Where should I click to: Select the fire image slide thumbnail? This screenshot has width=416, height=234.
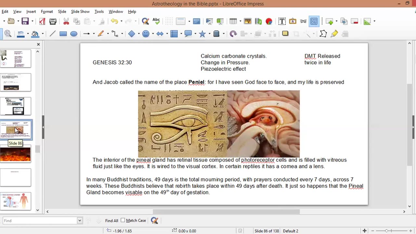(x=15, y=154)
